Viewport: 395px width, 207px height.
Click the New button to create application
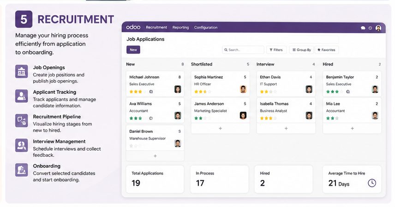[133, 50]
